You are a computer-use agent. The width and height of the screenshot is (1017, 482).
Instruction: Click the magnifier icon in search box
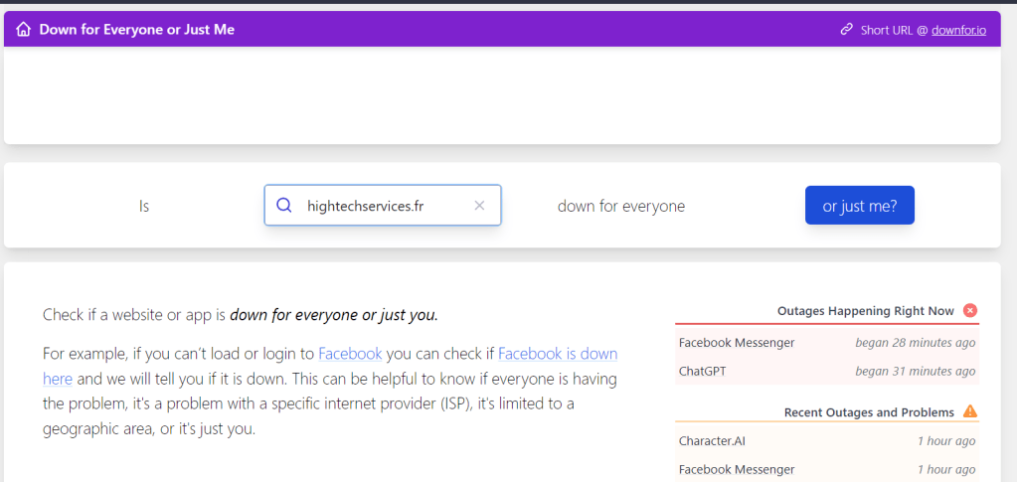coord(284,206)
